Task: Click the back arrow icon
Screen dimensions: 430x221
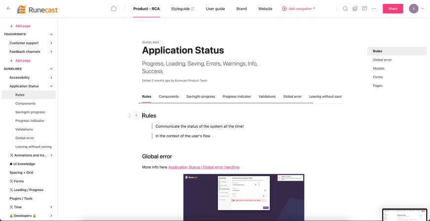Action: click(8, 8)
